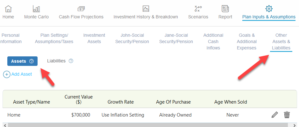Image resolution: width=299 pixels, height=127 pixels.
Task: Switch to the Liabilities tab
Action: pyautogui.click(x=56, y=61)
